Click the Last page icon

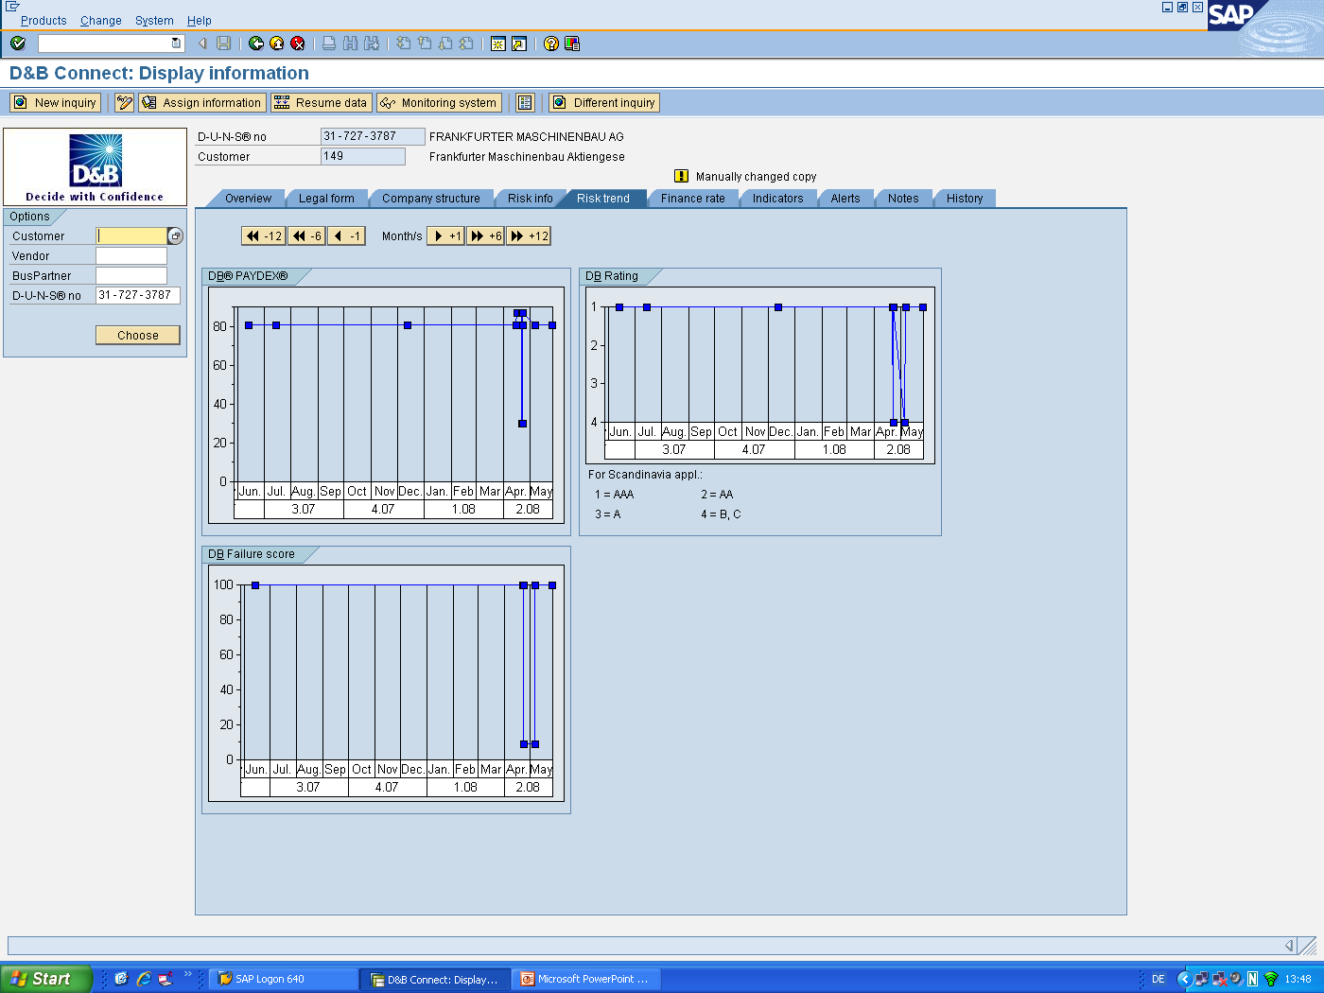(x=466, y=44)
